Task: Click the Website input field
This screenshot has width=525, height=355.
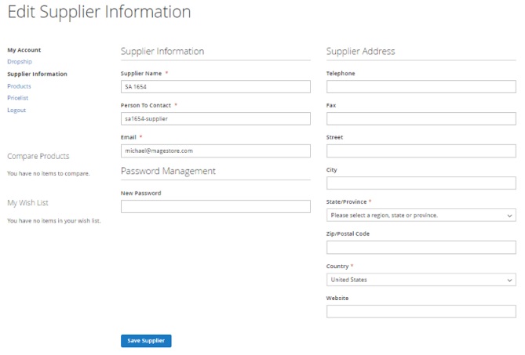Action: [421, 312]
